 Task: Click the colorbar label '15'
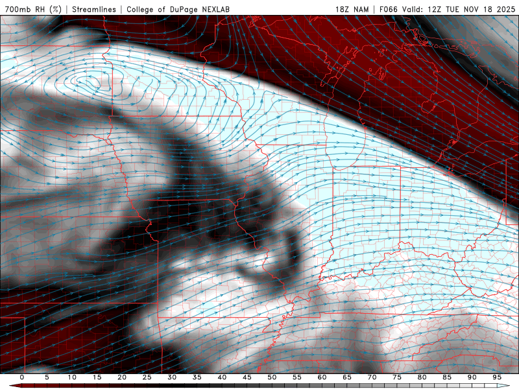click(x=97, y=377)
